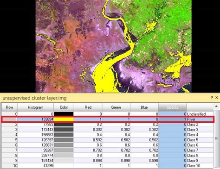Open the color swatch for Class 7
Viewport: 220px width, 169px height.
(x=64, y=150)
